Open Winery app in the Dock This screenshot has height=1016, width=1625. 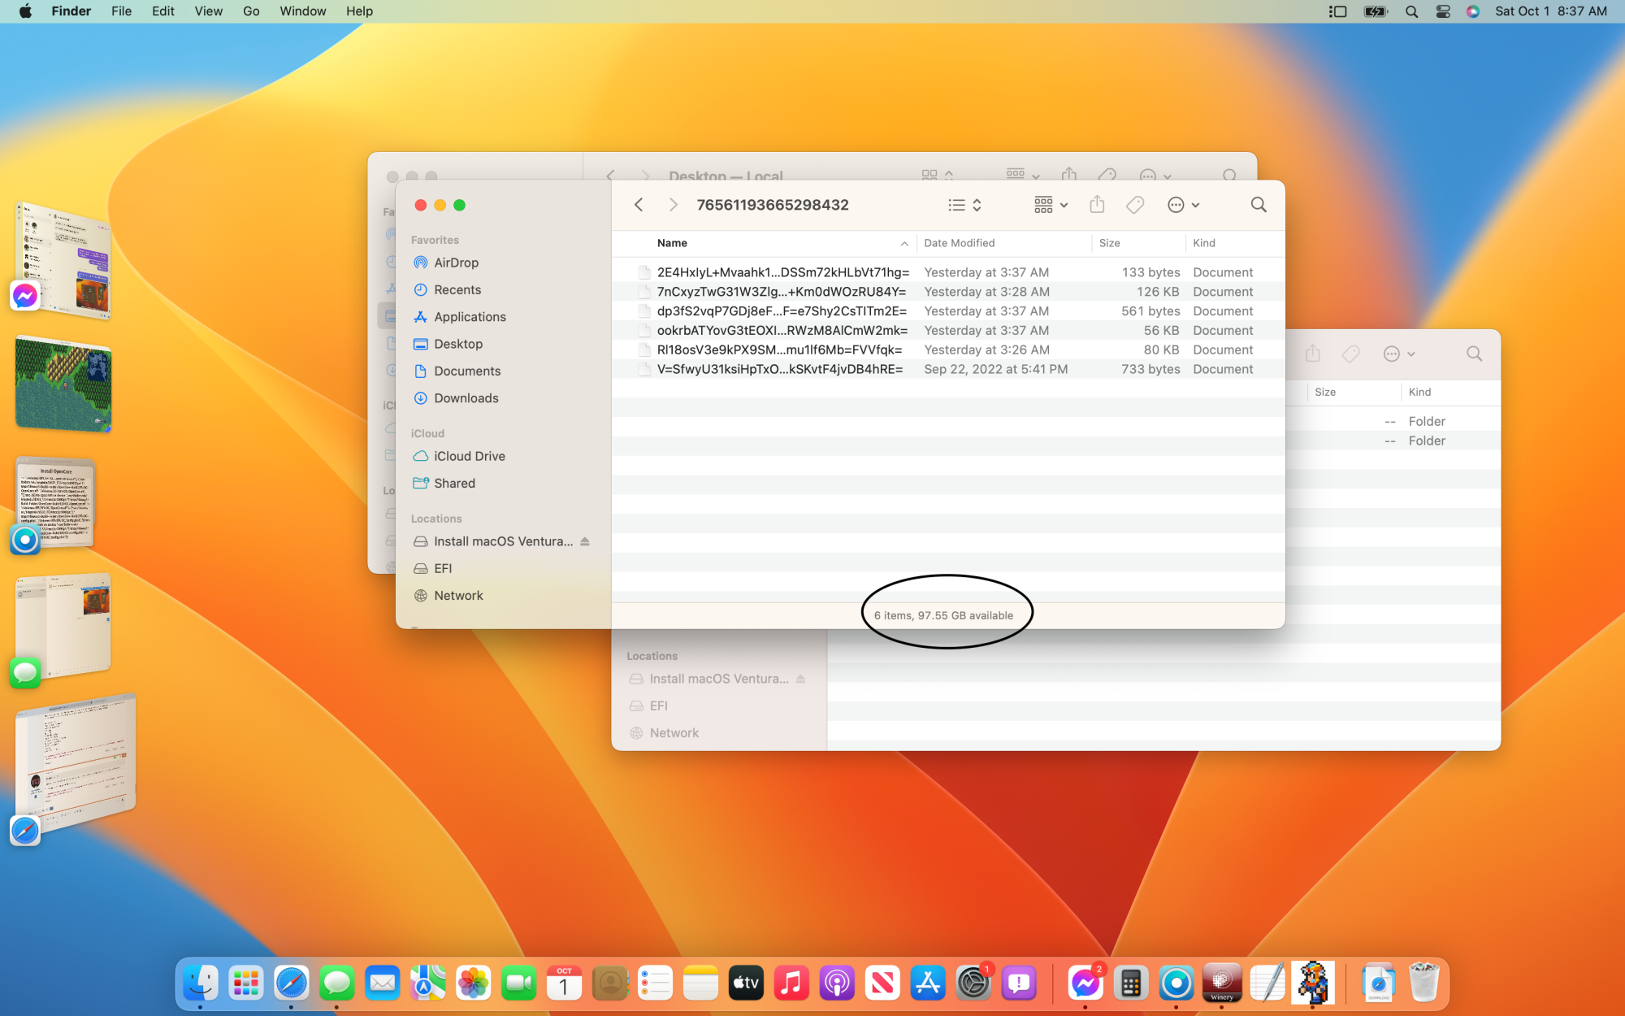pyautogui.click(x=1221, y=983)
